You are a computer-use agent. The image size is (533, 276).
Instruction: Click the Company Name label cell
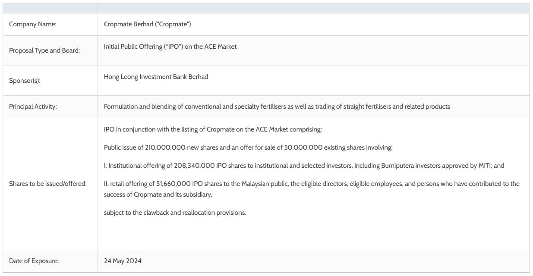(50, 24)
